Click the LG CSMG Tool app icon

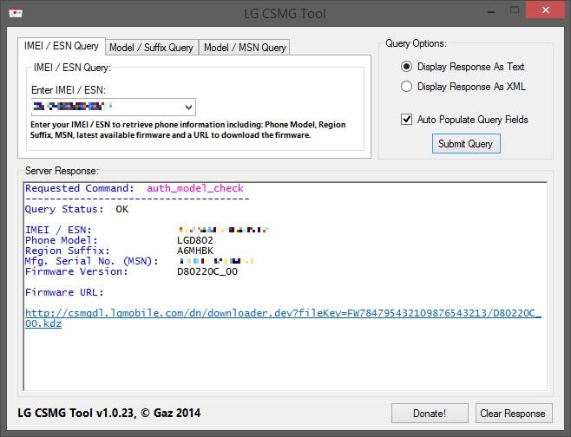click(x=16, y=14)
